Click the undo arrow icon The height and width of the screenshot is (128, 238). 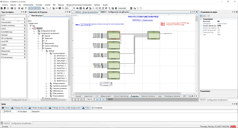click(47, 8)
